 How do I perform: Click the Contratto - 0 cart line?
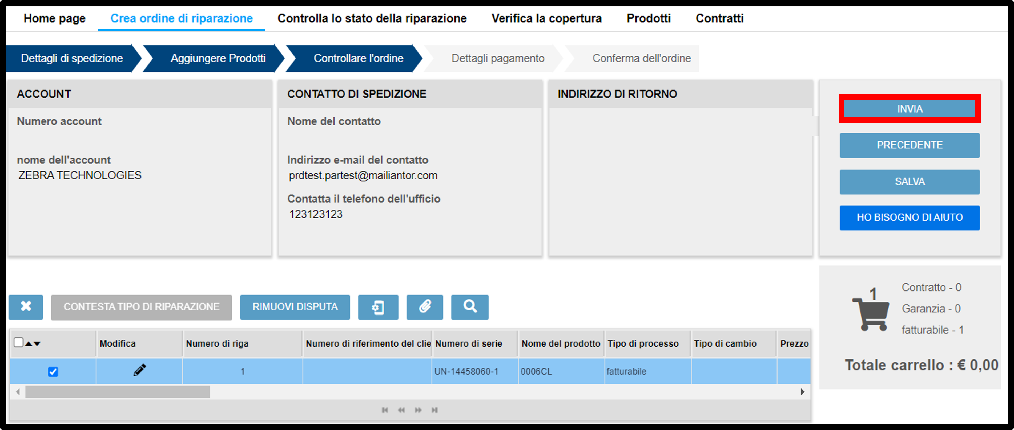[x=931, y=287]
